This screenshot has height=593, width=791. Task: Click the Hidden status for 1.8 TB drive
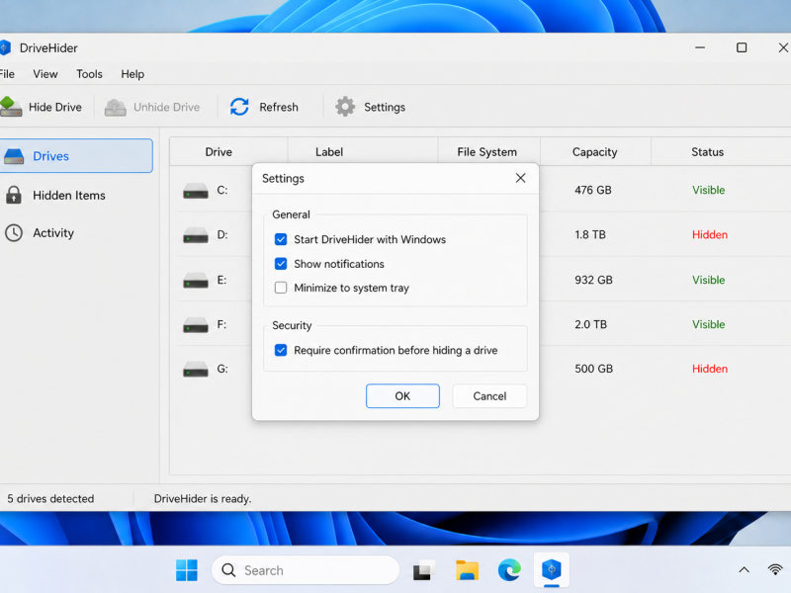click(710, 234)
